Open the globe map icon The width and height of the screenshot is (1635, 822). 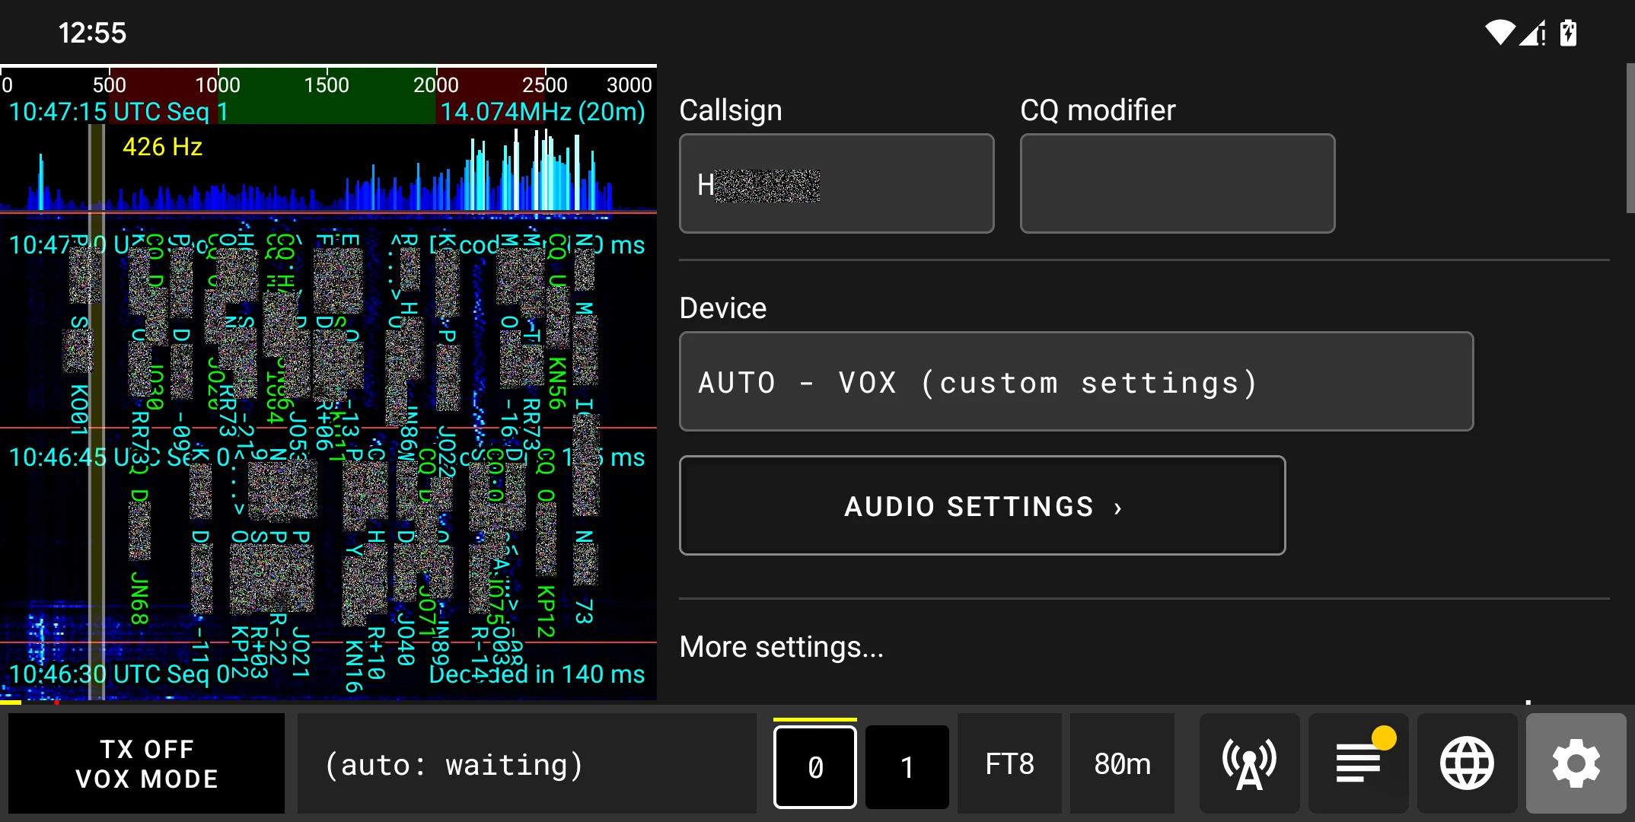click(x=1467, y=763)
